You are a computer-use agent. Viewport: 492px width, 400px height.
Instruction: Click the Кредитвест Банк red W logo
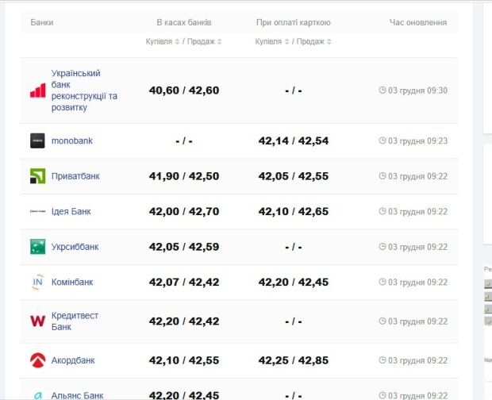pyautogui.click(x=37, y=321)
